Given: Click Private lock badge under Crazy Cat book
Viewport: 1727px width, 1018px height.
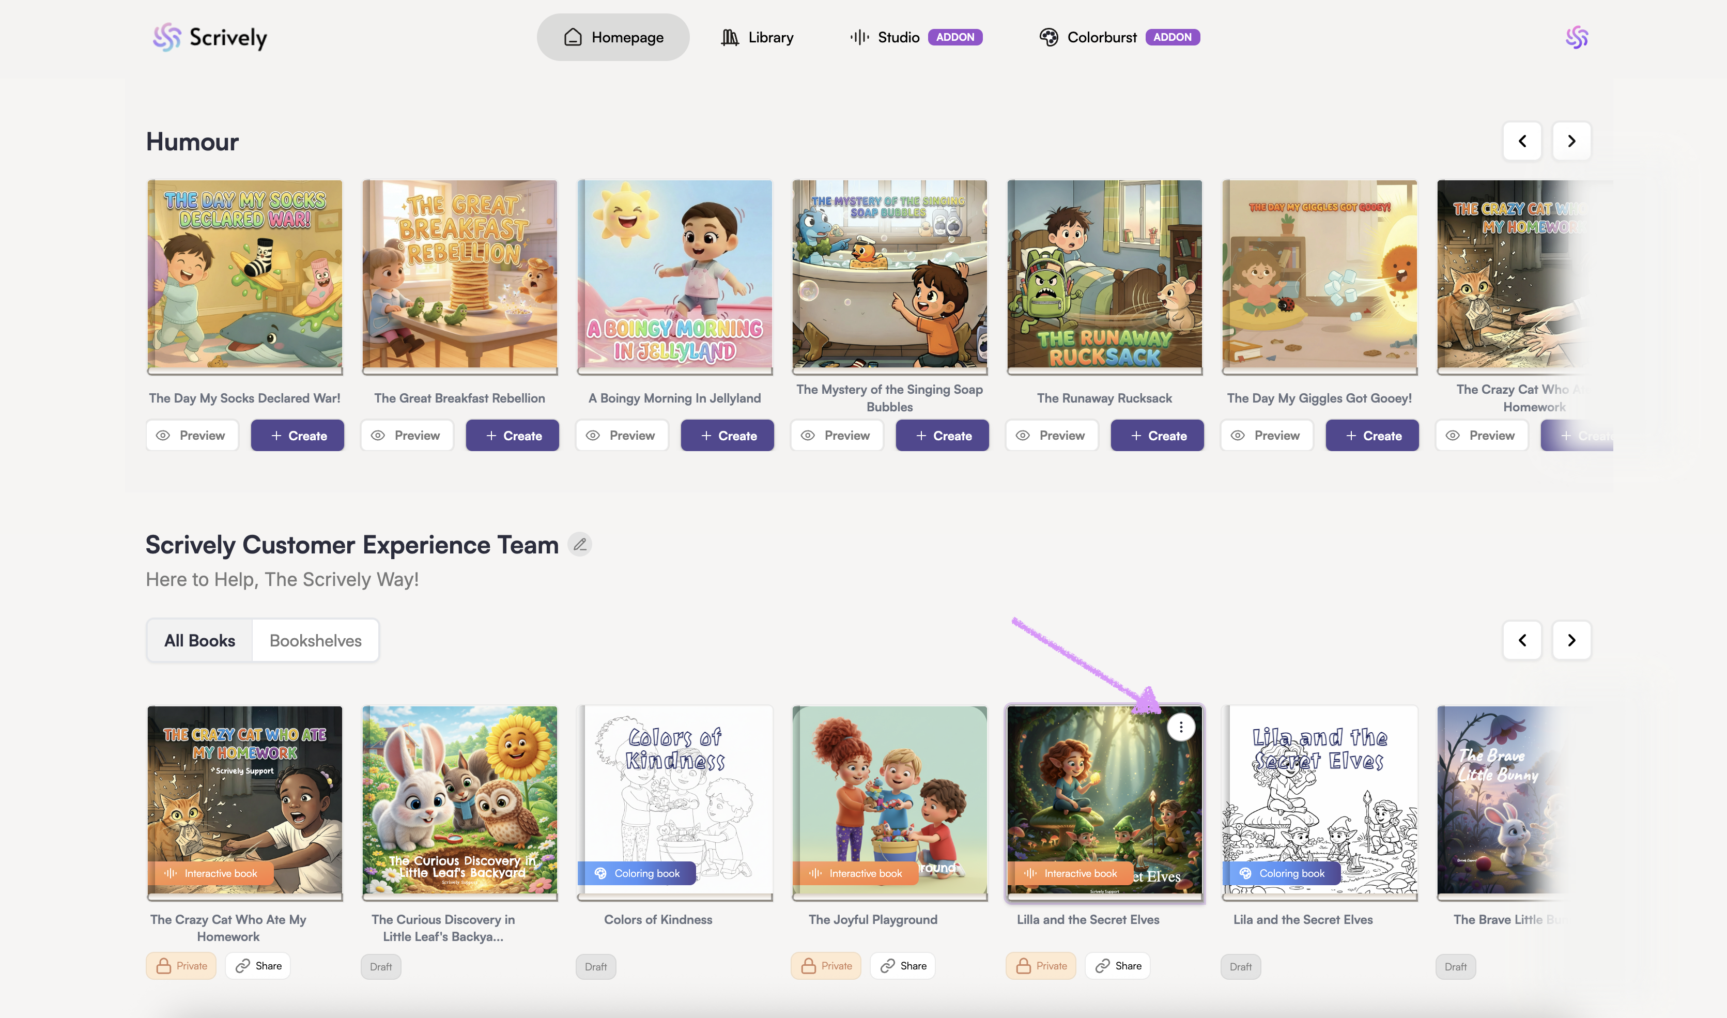Looking at the screenshot, I should point(181,966).
